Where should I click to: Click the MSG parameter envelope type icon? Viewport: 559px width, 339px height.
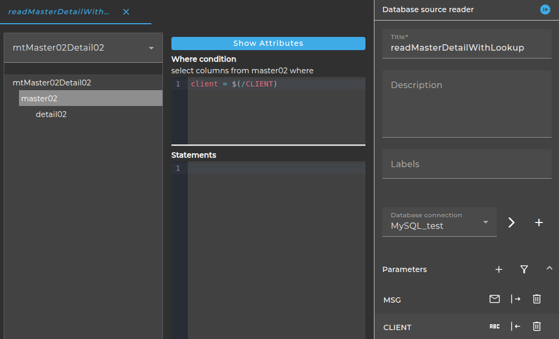pos(495,299)
